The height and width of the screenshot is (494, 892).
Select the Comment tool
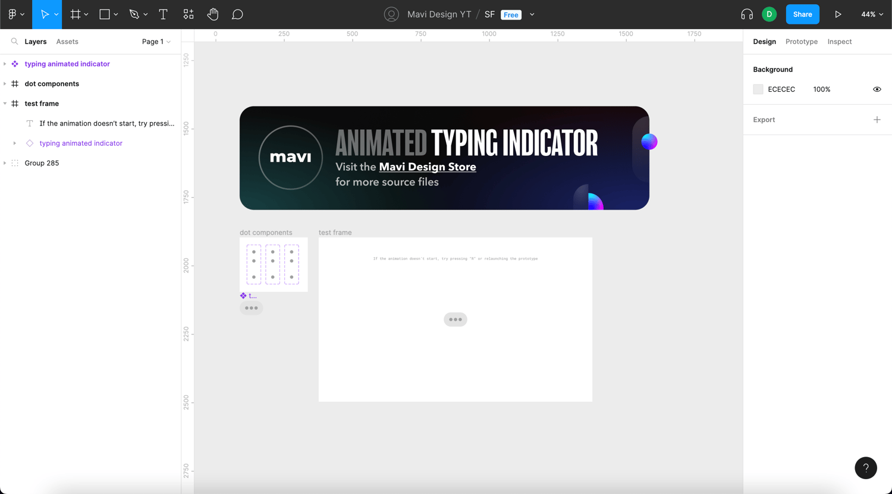tap(237, 14)
